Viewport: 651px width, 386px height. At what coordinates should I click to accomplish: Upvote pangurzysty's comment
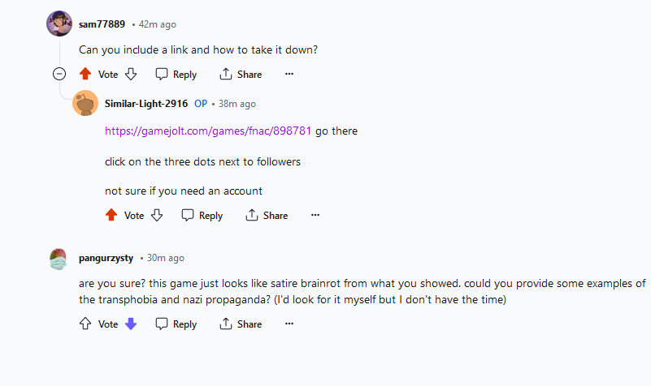[85, 324]
